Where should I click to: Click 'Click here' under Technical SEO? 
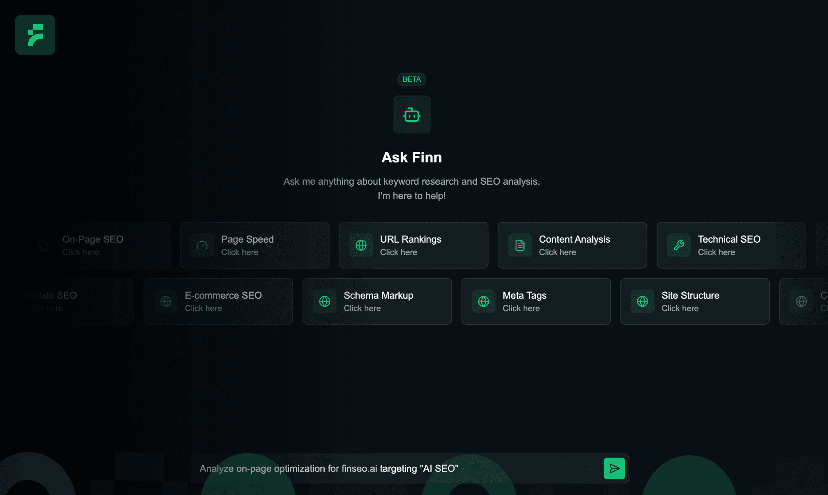click(x=717, y=252)
